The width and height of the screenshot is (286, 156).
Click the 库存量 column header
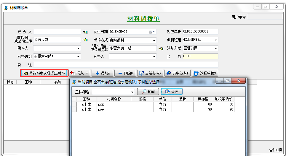click(203, 99)
